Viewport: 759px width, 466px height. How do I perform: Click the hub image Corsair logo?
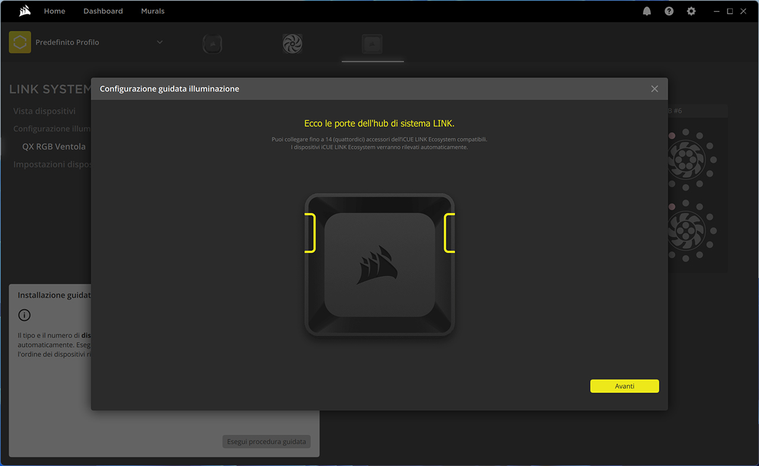tap(377, 265)
